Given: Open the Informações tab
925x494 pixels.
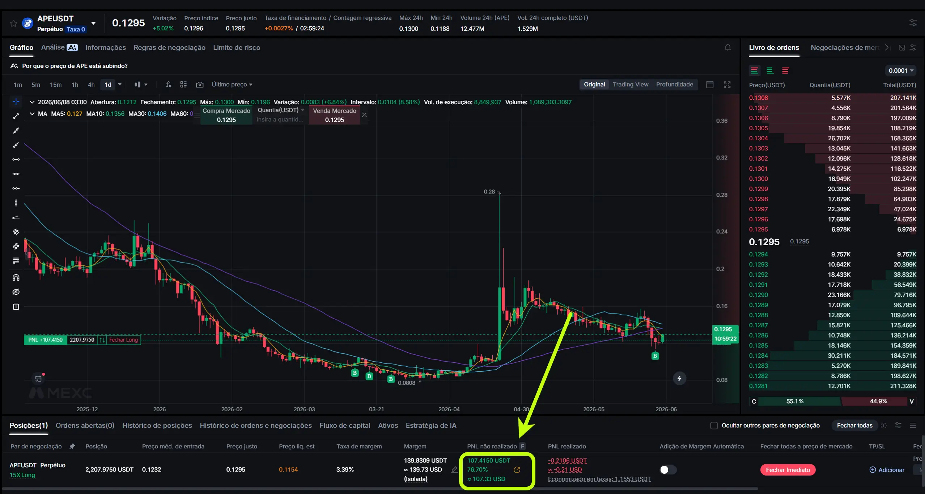Looking at the screenshot, I should coord(106,47).
